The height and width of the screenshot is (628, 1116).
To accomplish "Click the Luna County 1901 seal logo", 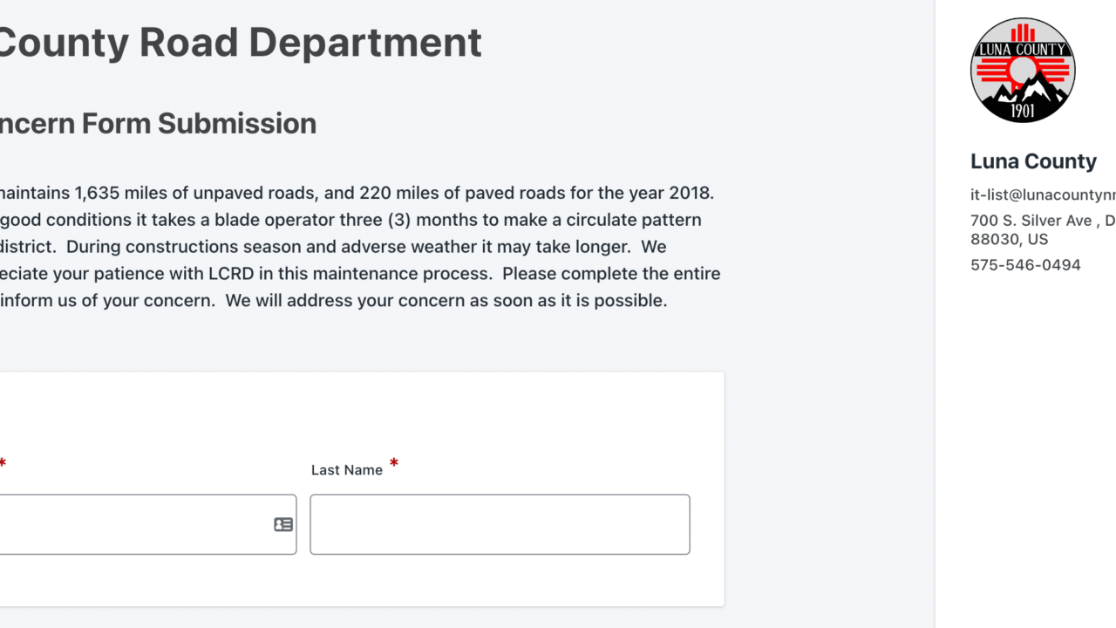I will [x=1023, y=70].
